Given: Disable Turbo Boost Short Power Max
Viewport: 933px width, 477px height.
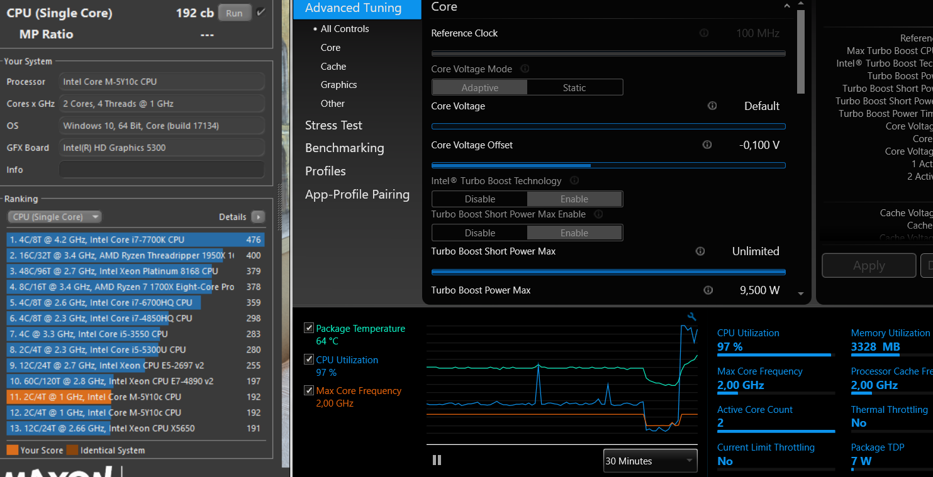Looking at the screenshot, I should tap(480, 233).
